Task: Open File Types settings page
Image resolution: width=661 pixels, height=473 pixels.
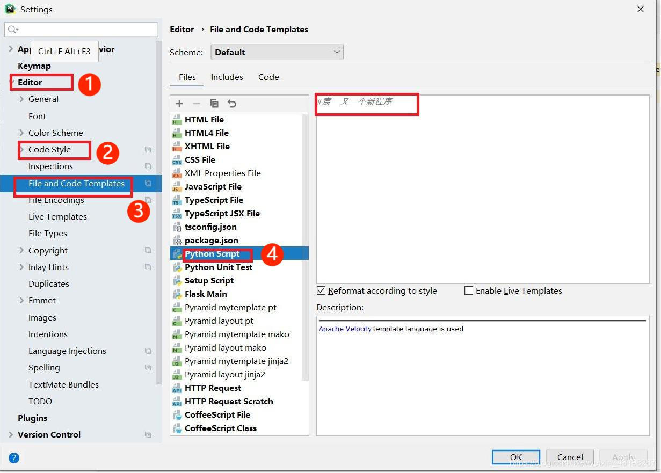Action: [x=48, y=234]
